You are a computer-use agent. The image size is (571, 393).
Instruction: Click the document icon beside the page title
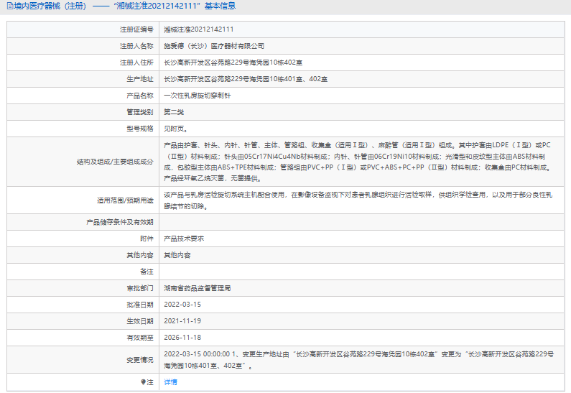[x=6, y=6]
